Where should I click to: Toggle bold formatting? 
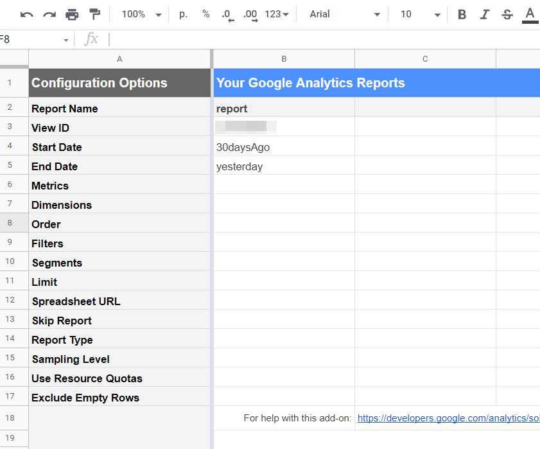click(462, 15)
